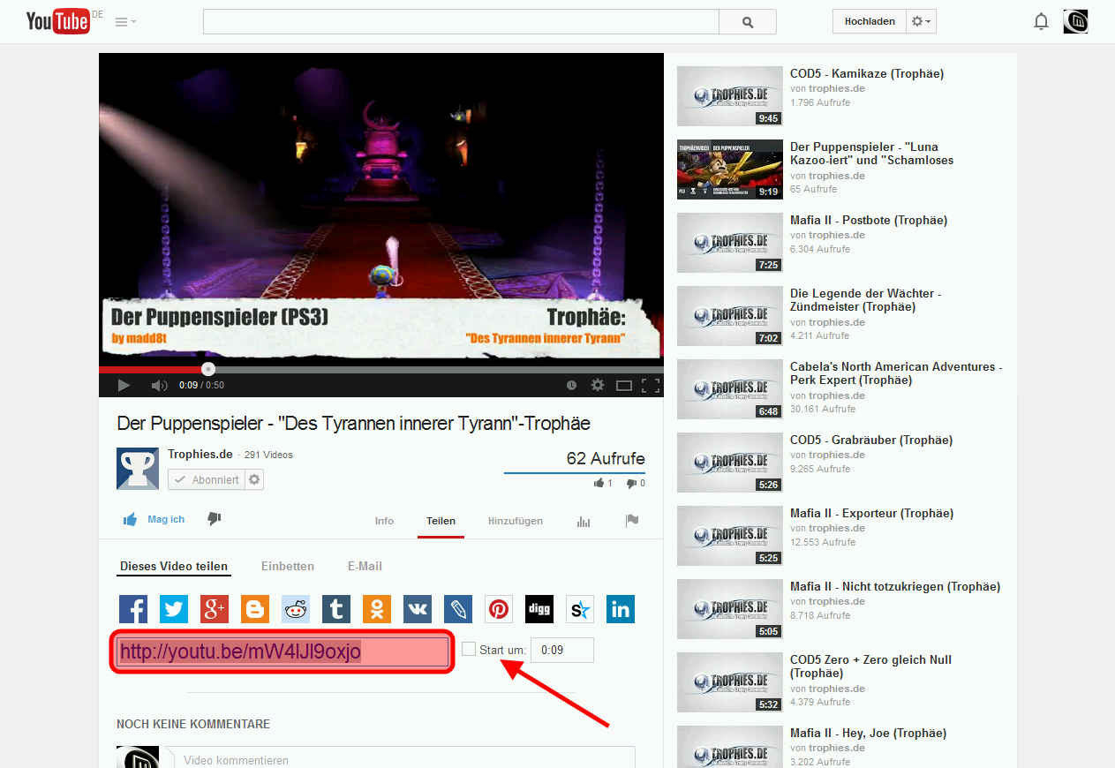Share the video via Twitter
This screenshot has height=768, width=1115.
click(x=174, y=609)
